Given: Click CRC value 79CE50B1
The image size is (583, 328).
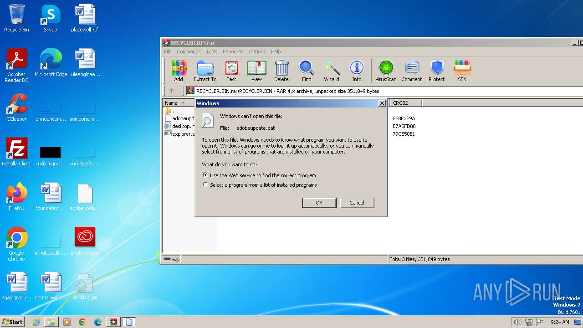Looking at the screenshot, I should click(x=404, y=134).
